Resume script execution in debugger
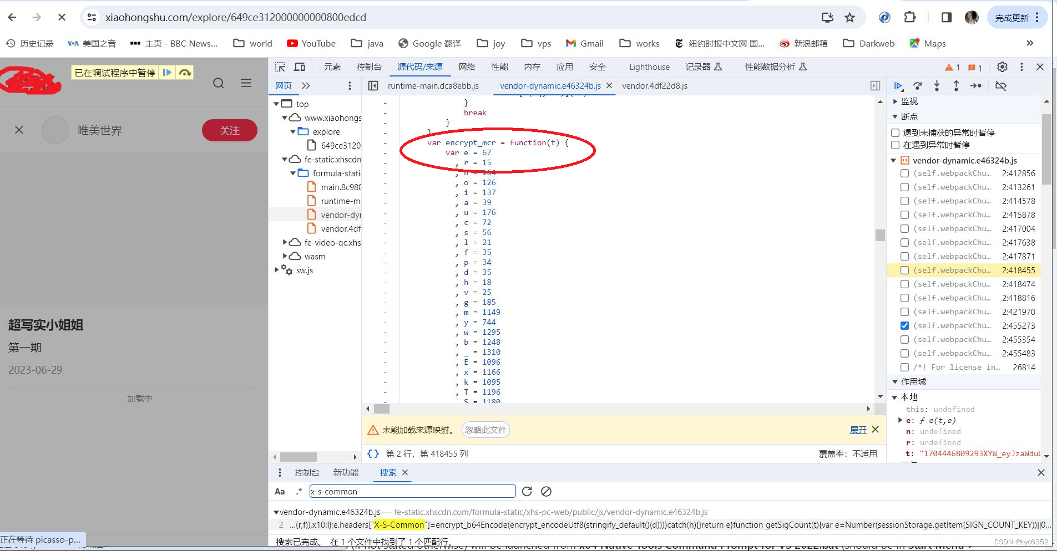This screenshot has height=551, width=1057. coord(898,86)
